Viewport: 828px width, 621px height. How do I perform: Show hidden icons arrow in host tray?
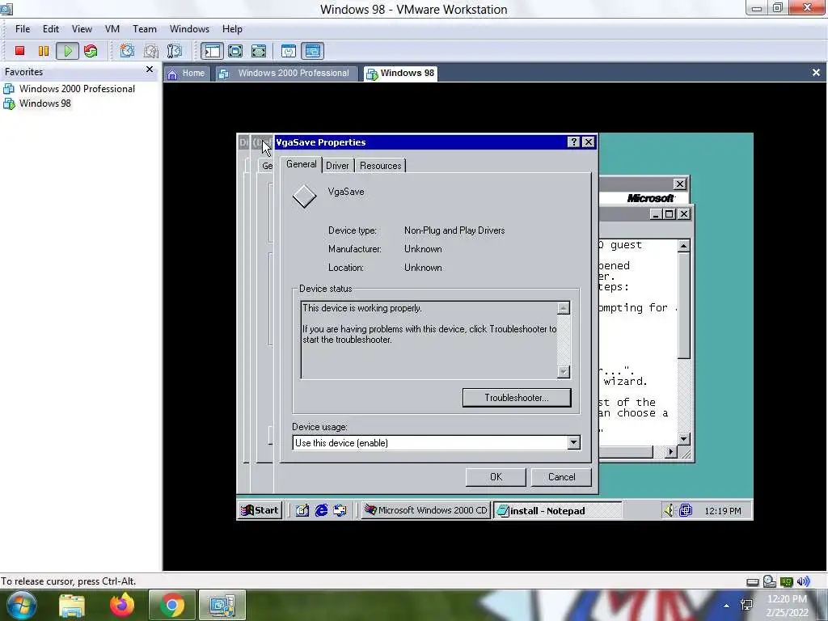[727, 606]
